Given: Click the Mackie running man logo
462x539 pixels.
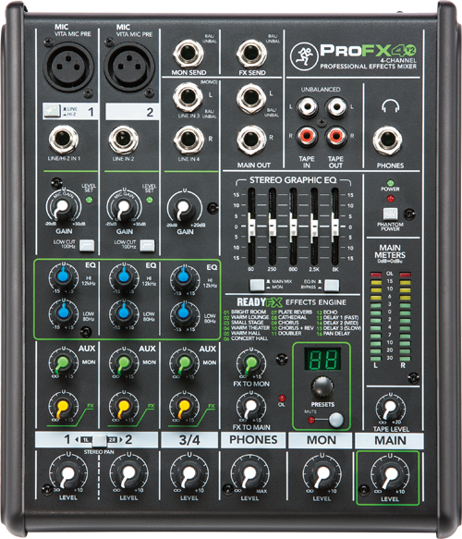Looking at the screenshot, I should click(303, 55).
